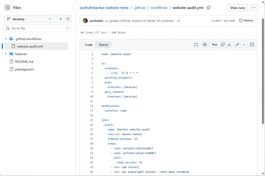Open README.md in the file tree
The width and height of the screenshot is (265, 176).
click(24, 61)
